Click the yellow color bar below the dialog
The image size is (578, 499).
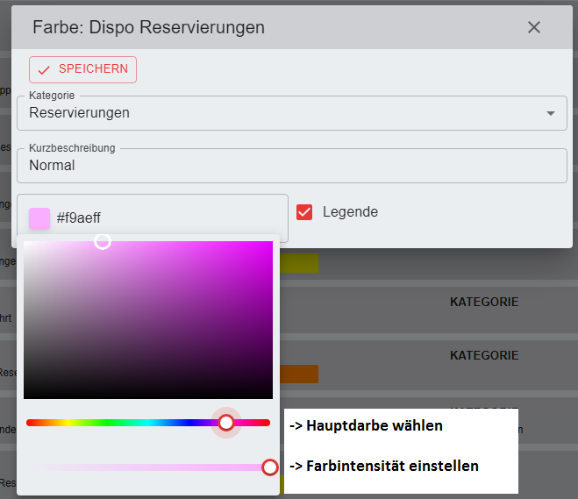pyautogui.click(x=299, y=263)
